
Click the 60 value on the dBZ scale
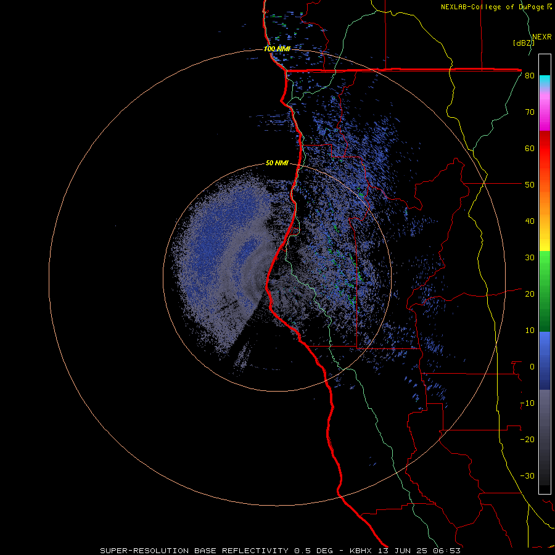click(x=530, y=149)
